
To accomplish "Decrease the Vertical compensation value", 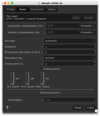I will click(78, 33).
